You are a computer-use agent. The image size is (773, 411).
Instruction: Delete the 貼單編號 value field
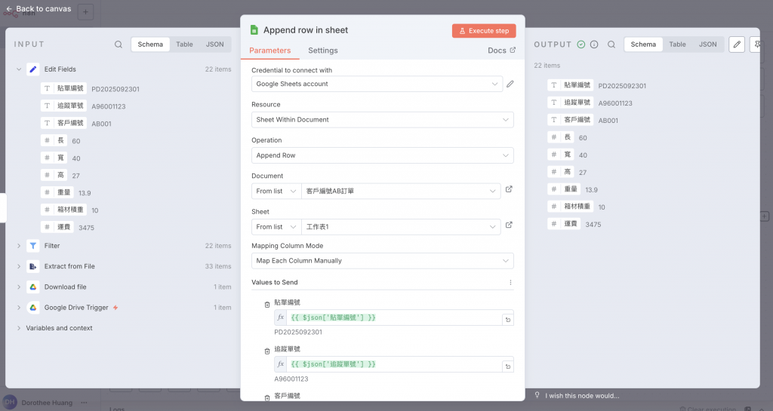[266, 305]
